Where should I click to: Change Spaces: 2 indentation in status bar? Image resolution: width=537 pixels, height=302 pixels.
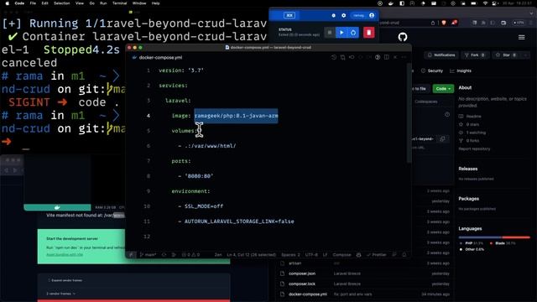point(291,255)
